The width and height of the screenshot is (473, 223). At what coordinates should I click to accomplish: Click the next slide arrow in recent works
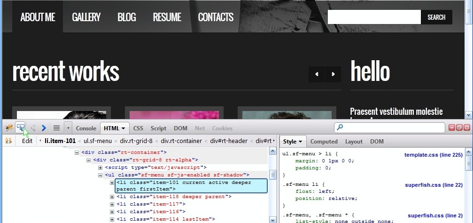click(333, 74)
